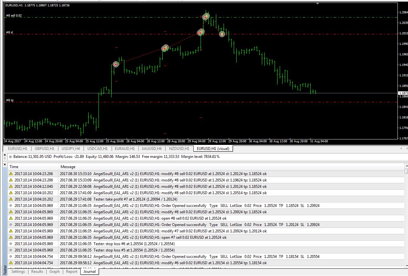Screen dimensions: 408x276
Task: Switch to the tester Results tab
Action: click(x=37, y=272)
